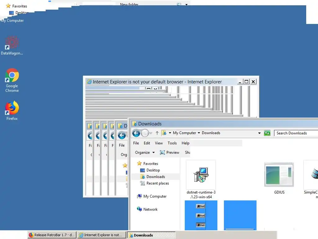The width and height of the screenshot is (318, 239).
Task: Open the Google Chrome desktop shortcut
Action: 12,80
